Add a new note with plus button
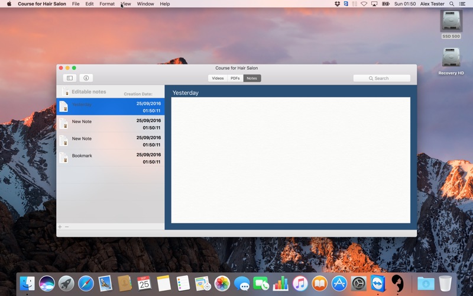This screenshot has width=473, height=296. pyautogui.click(x=60, y=227)
